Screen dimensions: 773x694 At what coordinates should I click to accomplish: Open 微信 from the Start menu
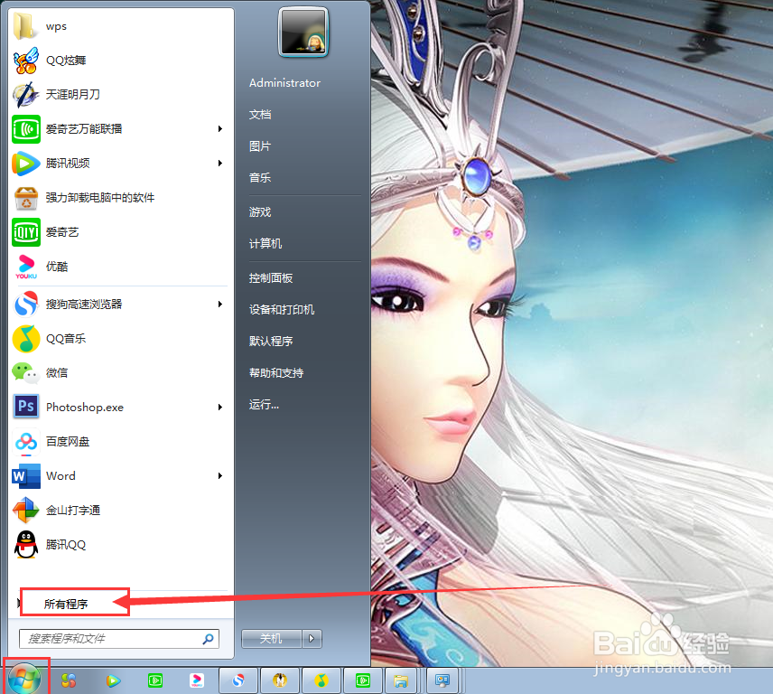(119, 372)
